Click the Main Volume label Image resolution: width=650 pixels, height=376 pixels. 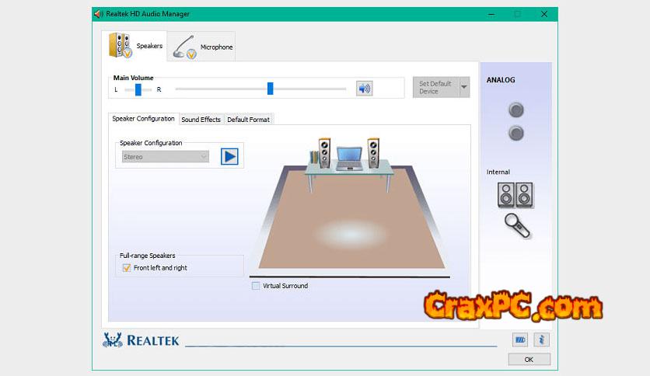pos(134,78)
